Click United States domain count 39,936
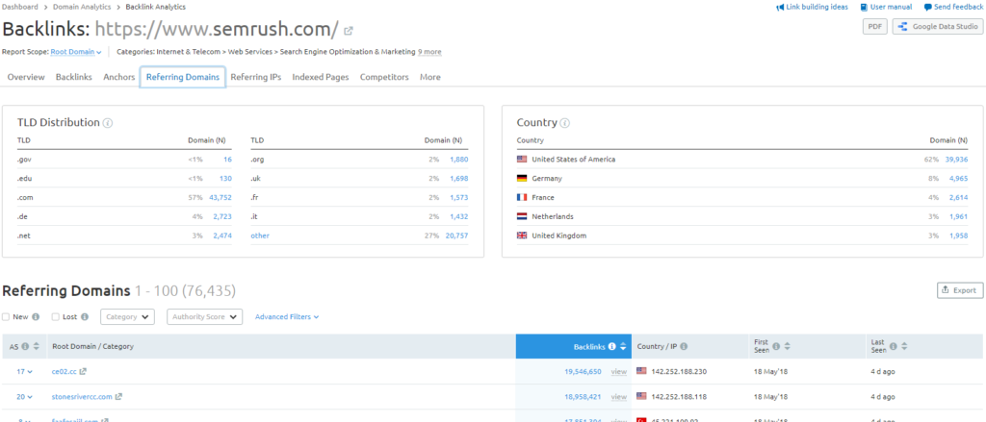This screenshot has height=422, width=986. [956, 160]
